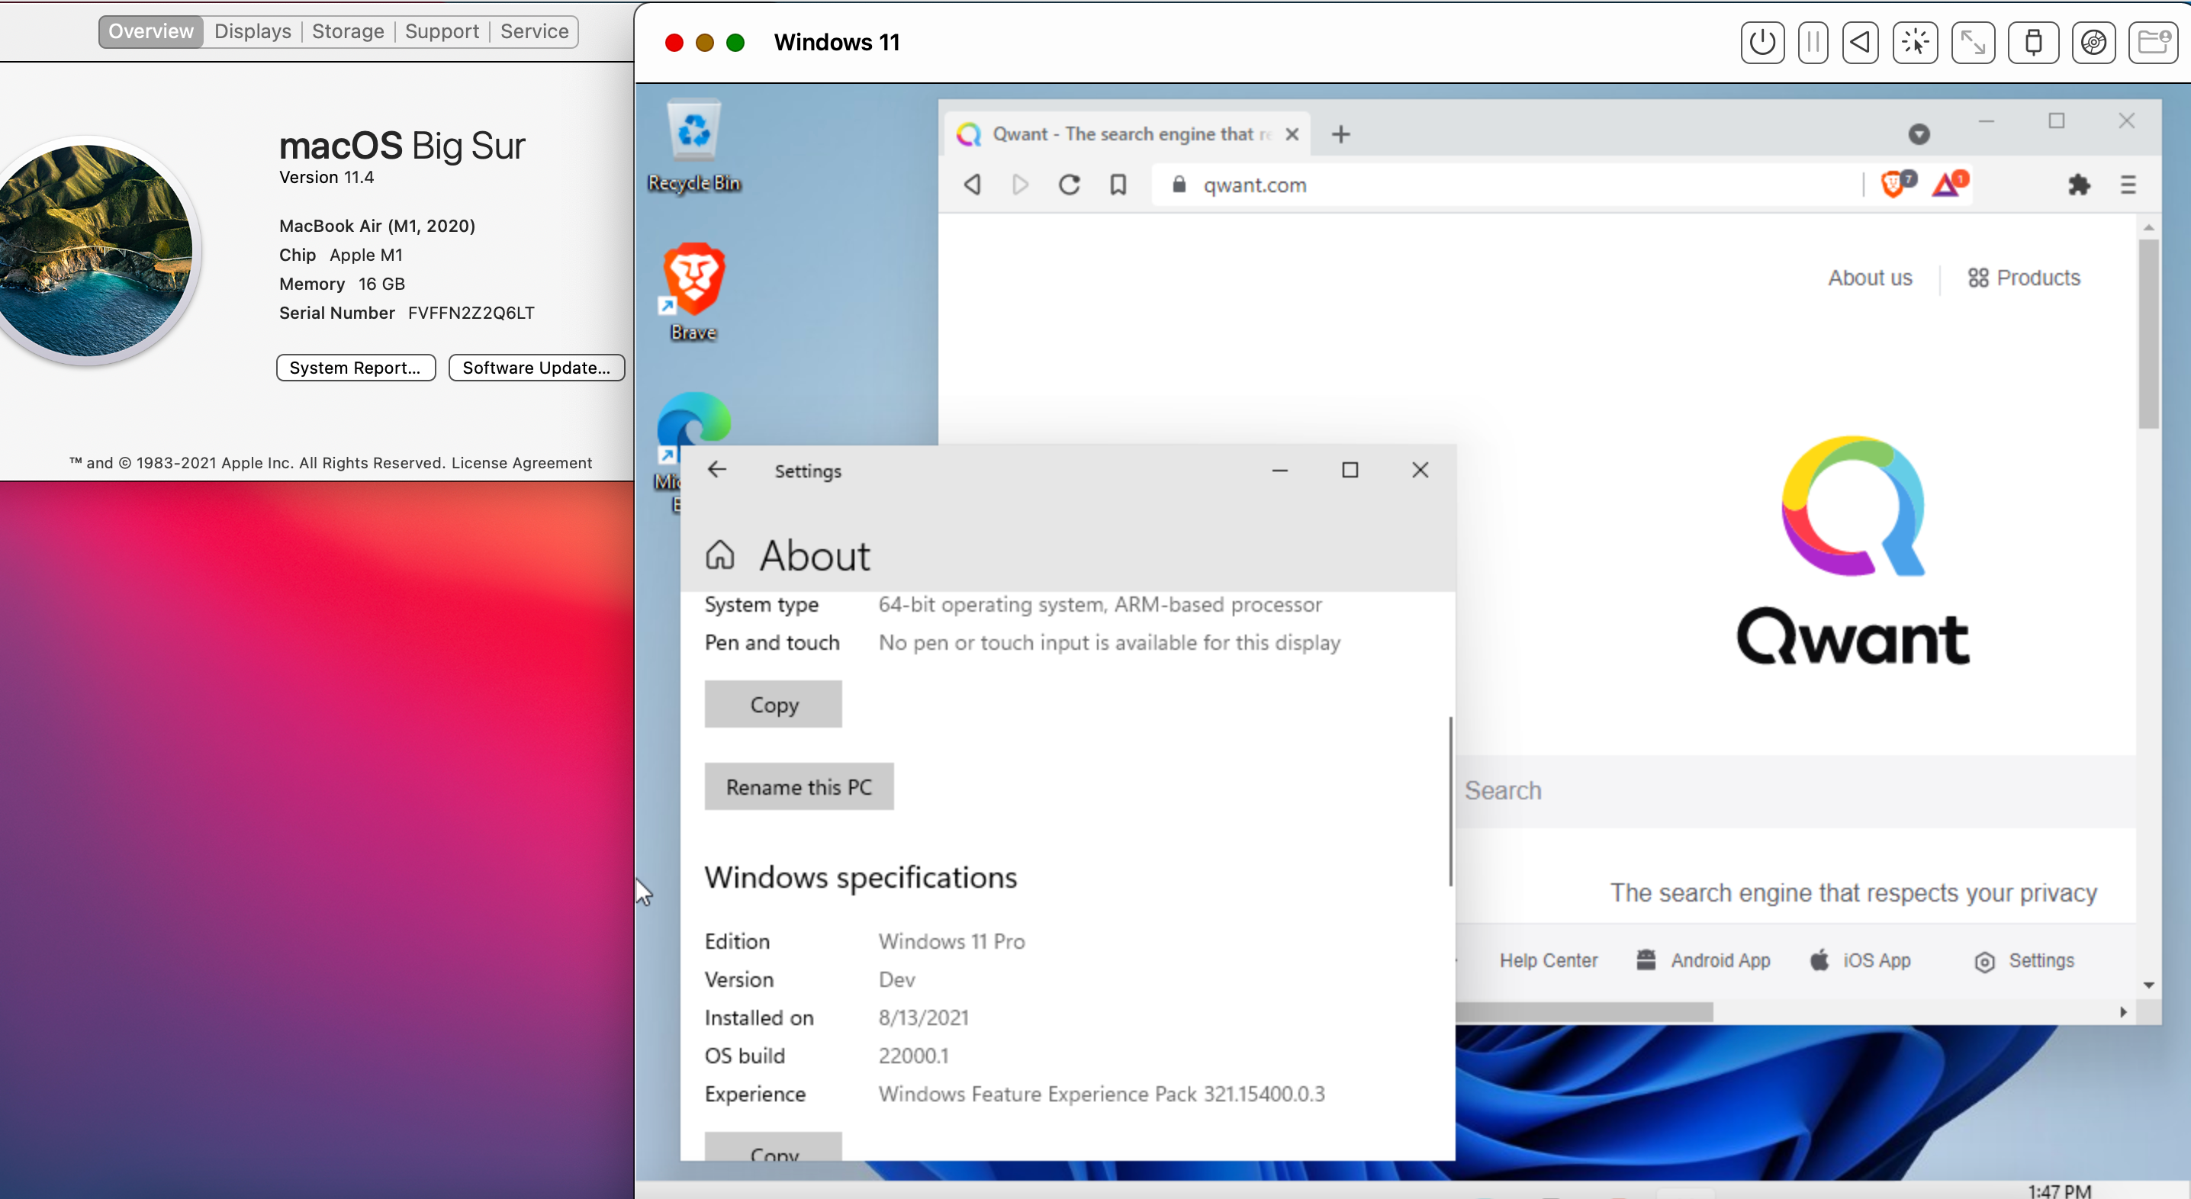Click the System Report button
Viewport: 2191px width, 1199px height.
point(356,368)
